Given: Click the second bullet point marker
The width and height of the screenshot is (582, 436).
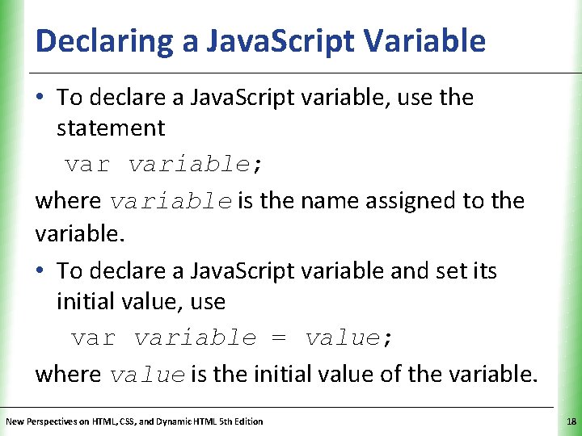Looking at the screenshot, I should click(42, 272).
